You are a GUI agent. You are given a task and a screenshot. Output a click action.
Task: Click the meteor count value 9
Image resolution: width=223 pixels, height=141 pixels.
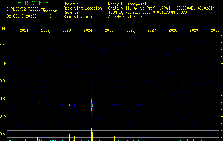coord(50,16)
